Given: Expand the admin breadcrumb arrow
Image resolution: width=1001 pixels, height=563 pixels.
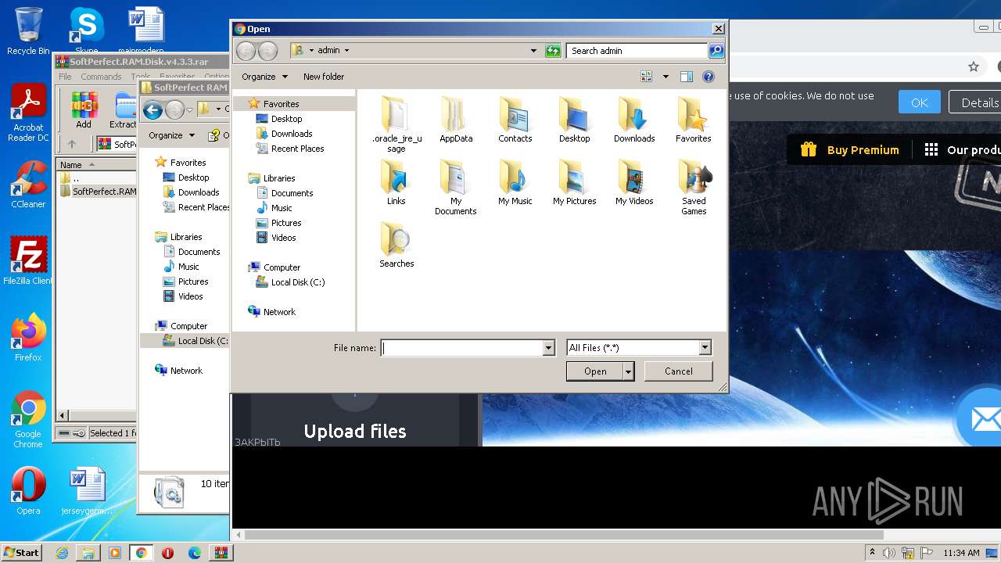Looking at the screenshot, I should 346,51.
